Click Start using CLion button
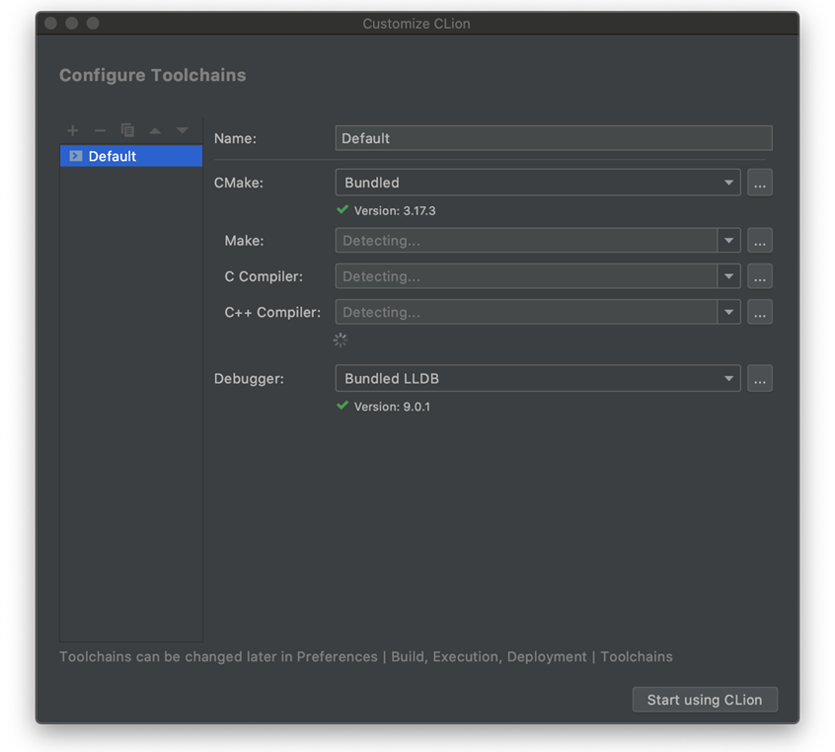 (x=705, y=700)
